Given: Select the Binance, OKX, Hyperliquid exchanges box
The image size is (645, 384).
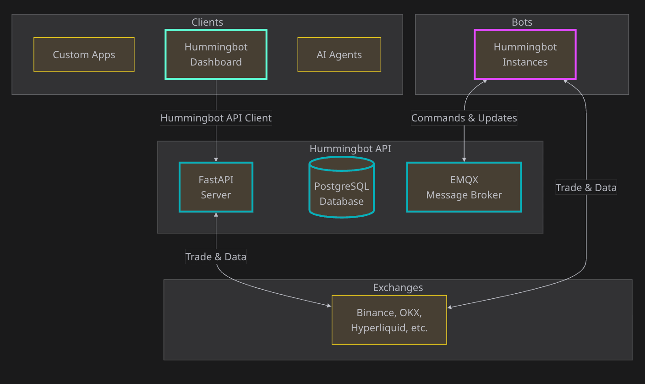Looking at the screenshot, I should click(389, 320).
